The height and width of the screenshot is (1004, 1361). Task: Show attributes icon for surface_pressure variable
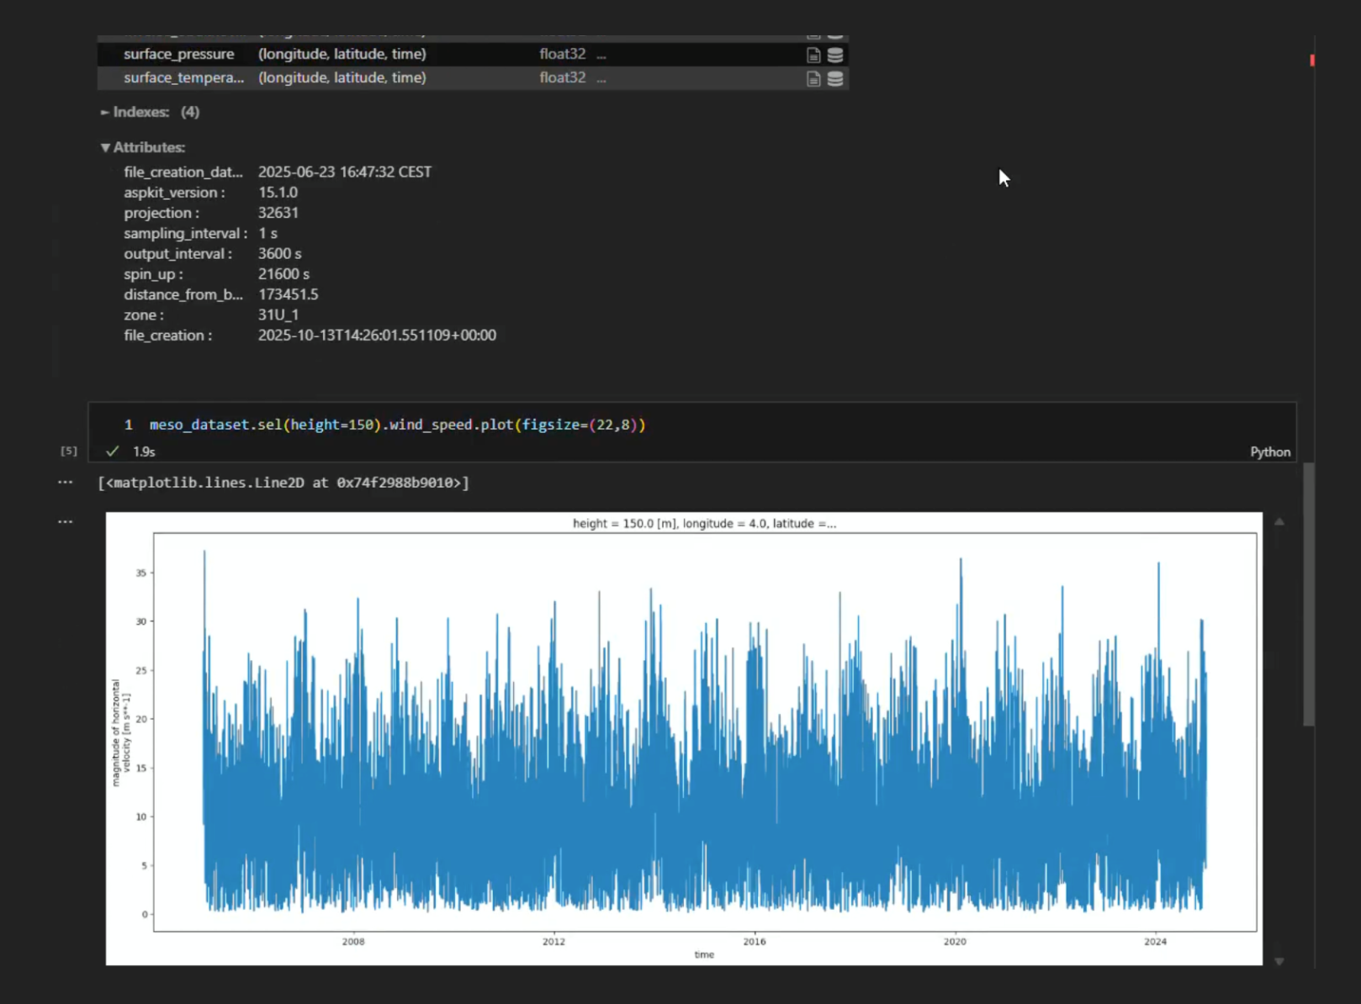813,55
